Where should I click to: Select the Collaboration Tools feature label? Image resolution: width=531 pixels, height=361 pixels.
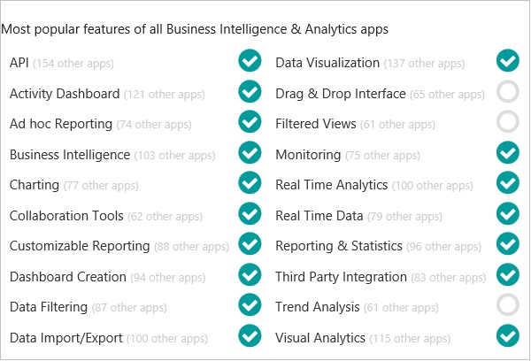[x=66, y=216]
